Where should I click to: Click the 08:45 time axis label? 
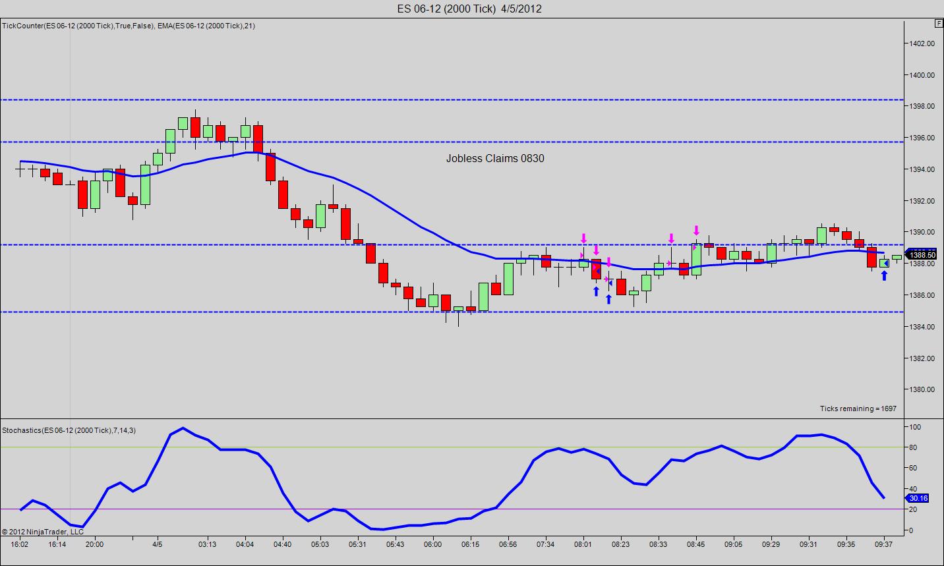click(x=695, y=544)
